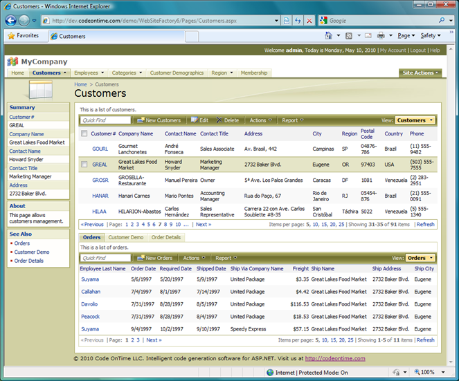
Task: Click the MyCompany logo icon
Action: click(12, 62)
